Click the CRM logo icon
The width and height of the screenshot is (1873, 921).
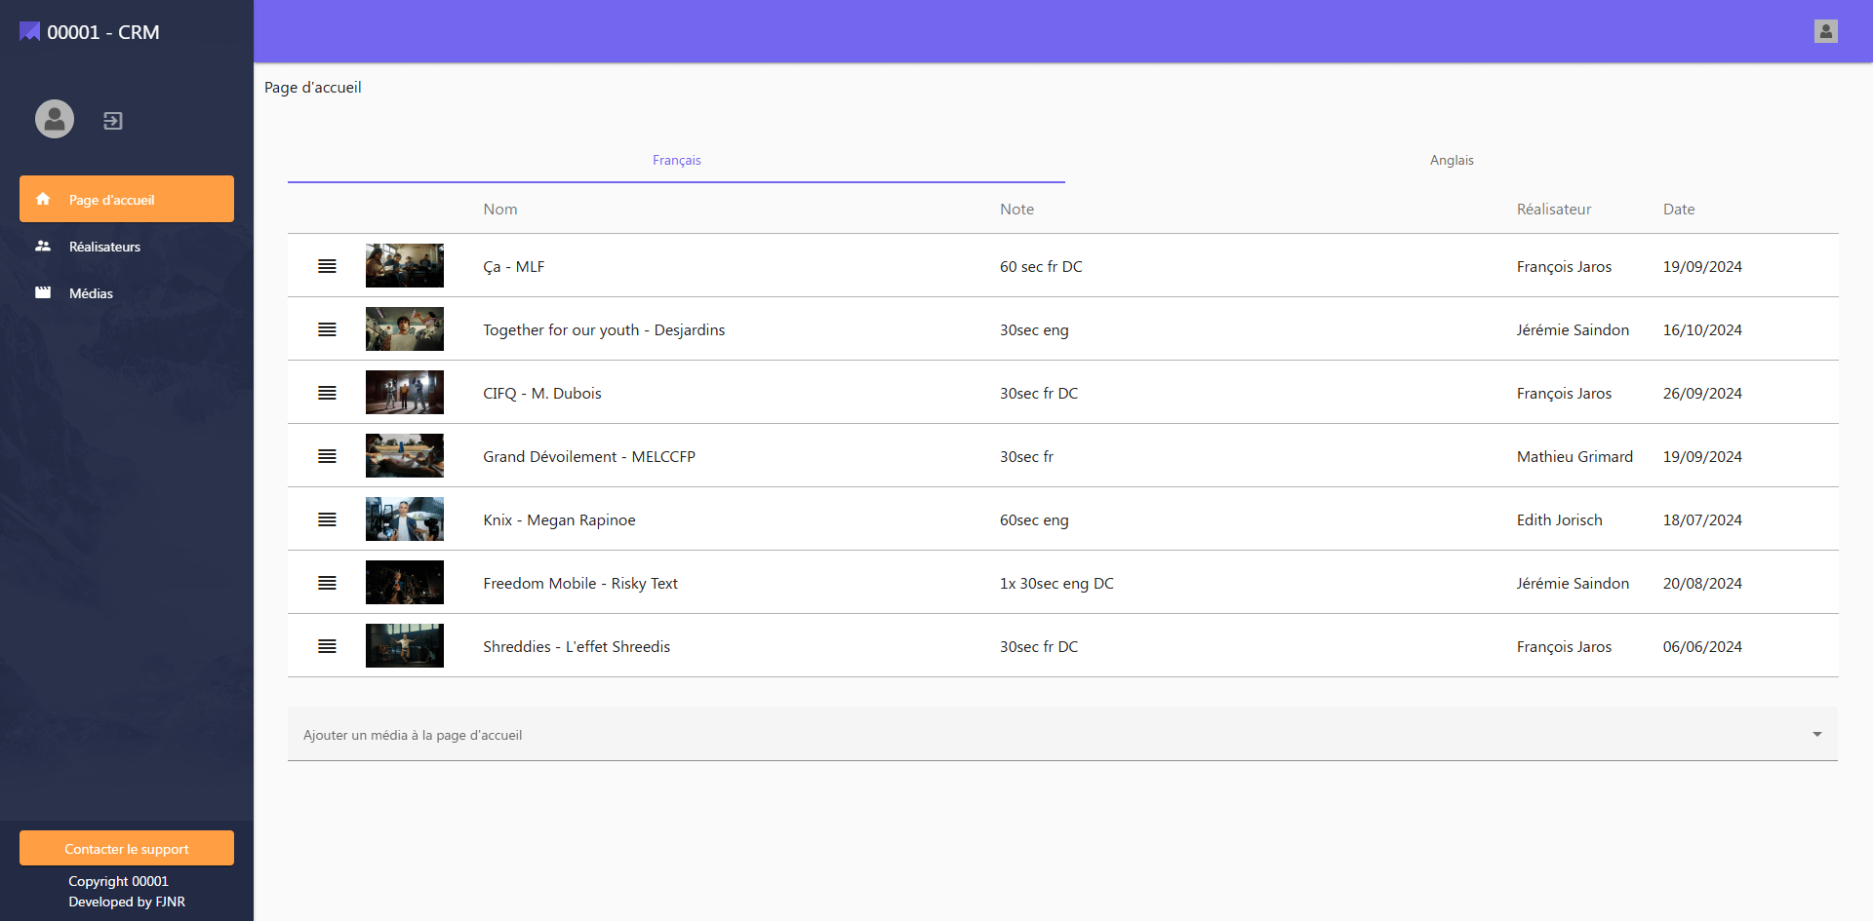pyautogui.click(x=30, y=32)
